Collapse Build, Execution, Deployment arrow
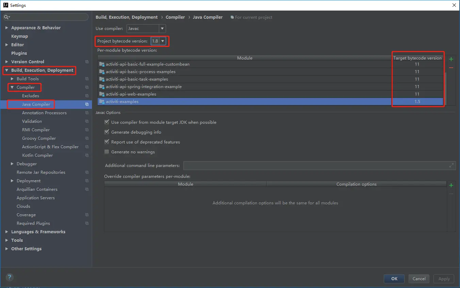 click(x=6, y=70)
